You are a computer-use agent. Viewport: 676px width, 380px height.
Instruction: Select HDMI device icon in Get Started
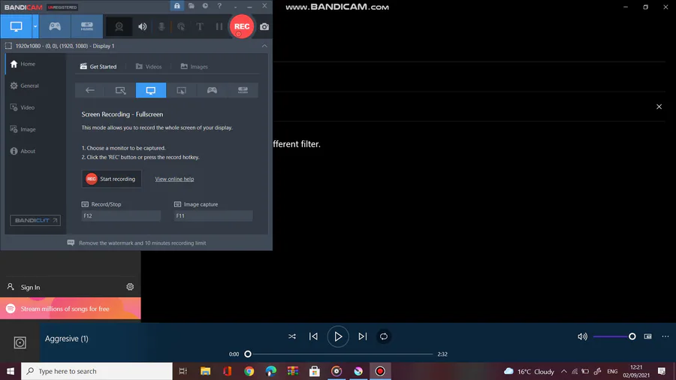(243, 90)
